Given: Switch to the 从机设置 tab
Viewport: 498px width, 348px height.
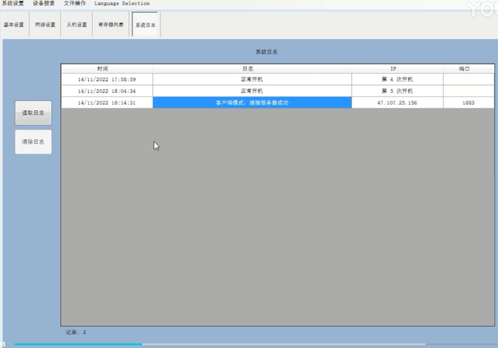Looking at the screenshot, I should 77,25.
